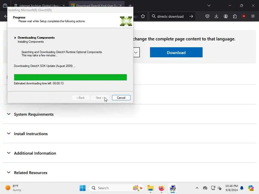Click the network display tray icon

point(213,188)
